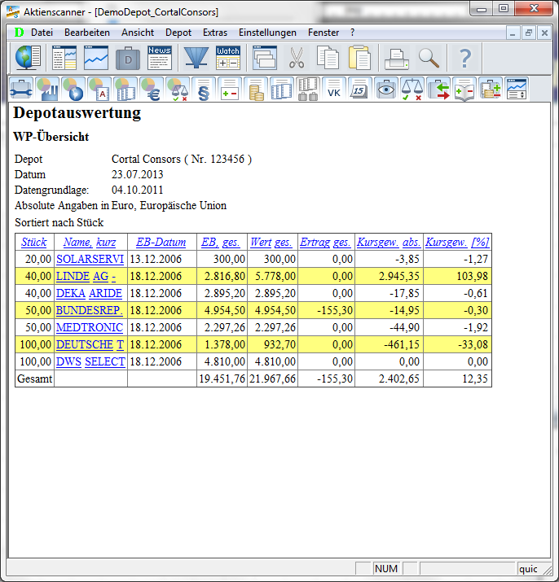Click the documents with two briefcases icon
The width and height of the screenshot is (559, 582).
(x=308, y=89)
